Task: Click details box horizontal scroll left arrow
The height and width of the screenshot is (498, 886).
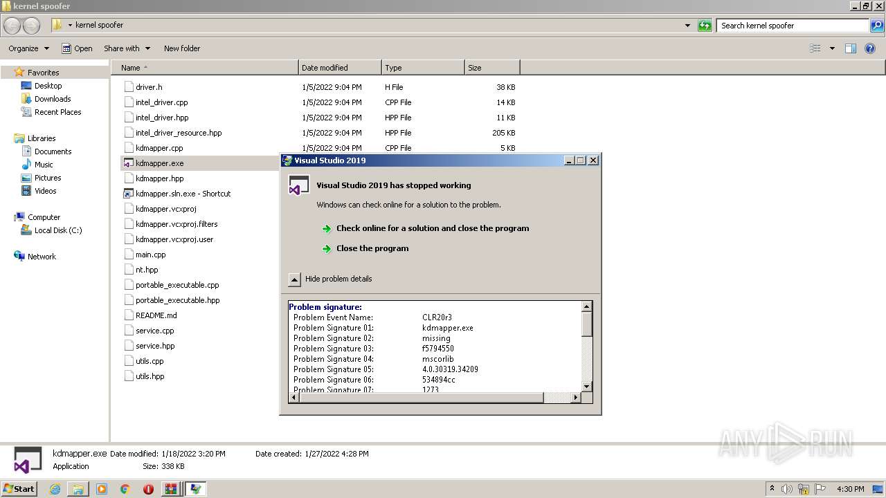Action: tap(293, 397)
